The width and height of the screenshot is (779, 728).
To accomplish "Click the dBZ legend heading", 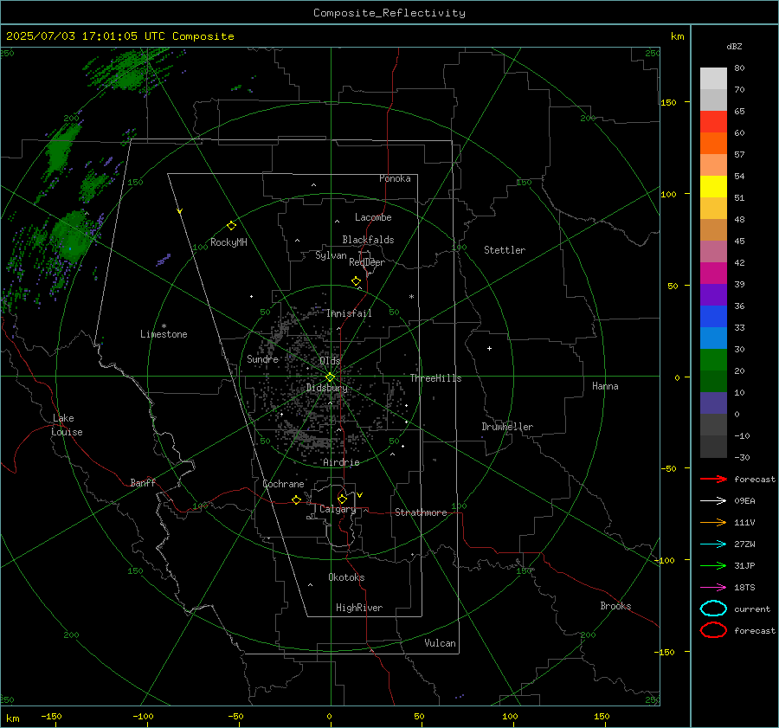I will pos(734,46).
